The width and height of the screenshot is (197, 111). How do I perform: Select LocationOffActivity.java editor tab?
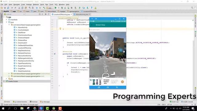tap(62, 14)
